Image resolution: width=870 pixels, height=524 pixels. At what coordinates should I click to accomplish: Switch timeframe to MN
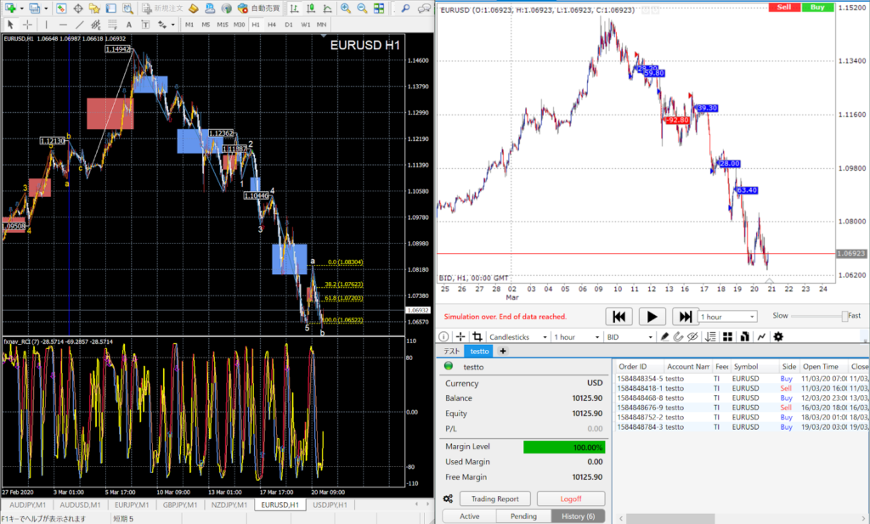coord(322,25)
